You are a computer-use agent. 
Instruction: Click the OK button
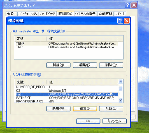pos(88,121)
